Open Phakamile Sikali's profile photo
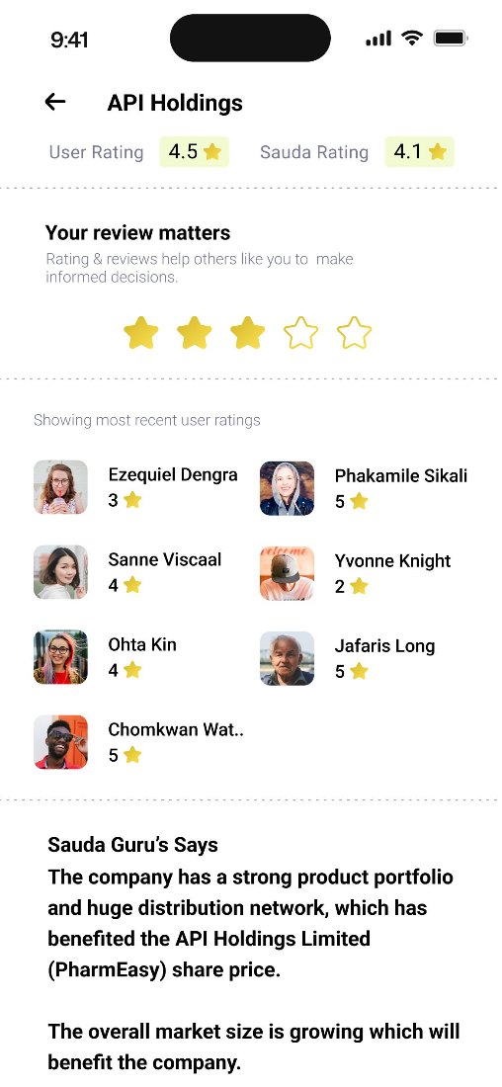This screenshot has height=1087, width=502. click(x=287, y=489)
